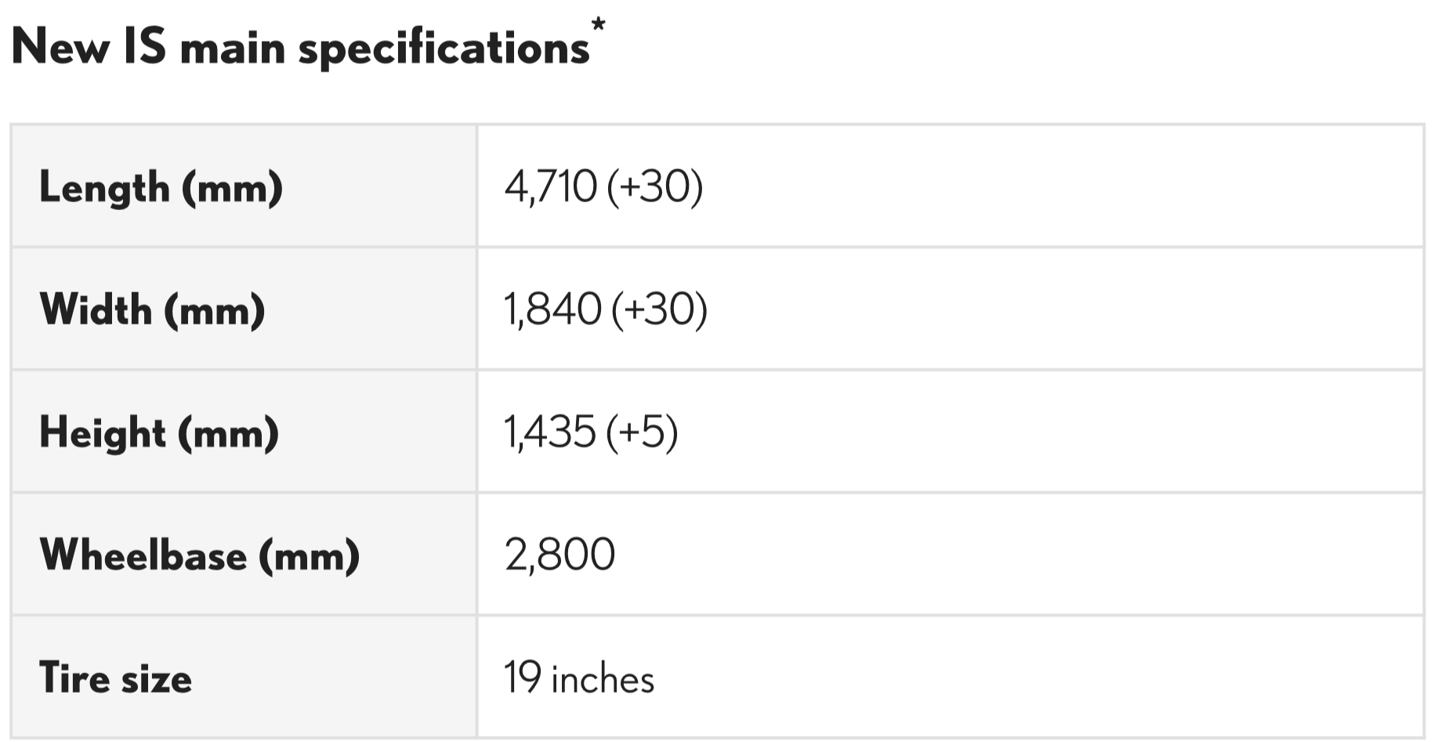Click the word 'main' in the heading
The height and width of the screenshot is (742, 1434).
232,49
